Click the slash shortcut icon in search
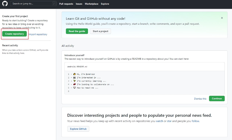The height and width of the screenshot is (140, 232). [x=54, y=3]
